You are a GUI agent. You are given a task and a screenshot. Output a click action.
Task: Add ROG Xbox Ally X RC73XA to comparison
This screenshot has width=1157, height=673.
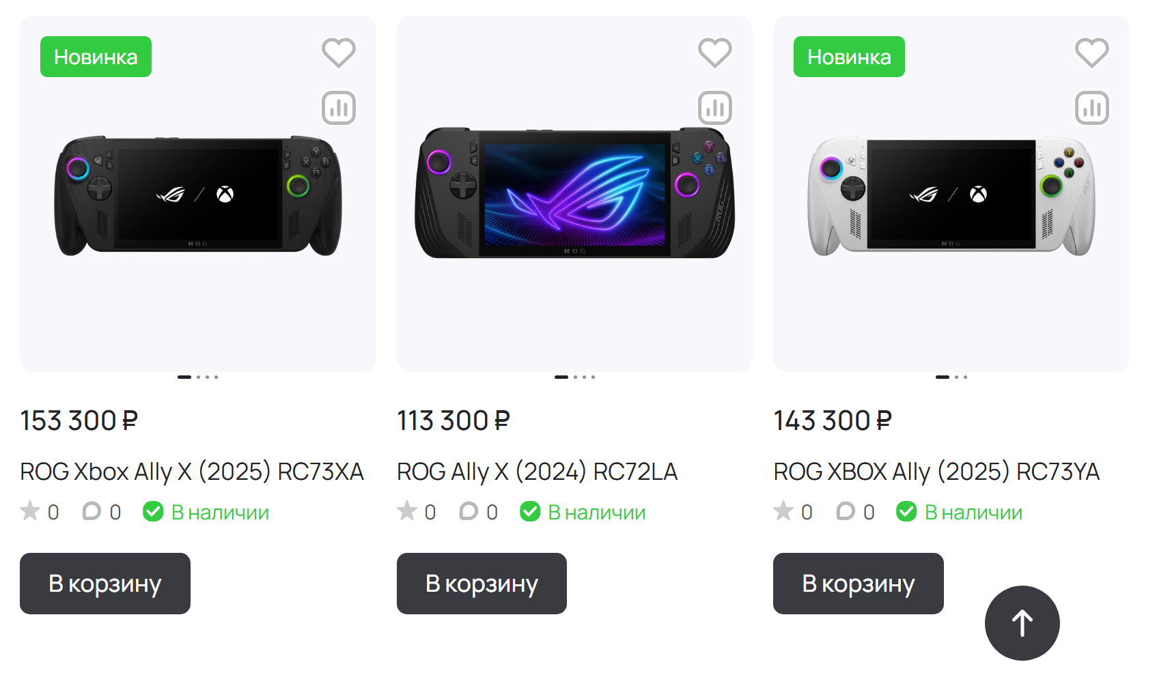[339, 108]
